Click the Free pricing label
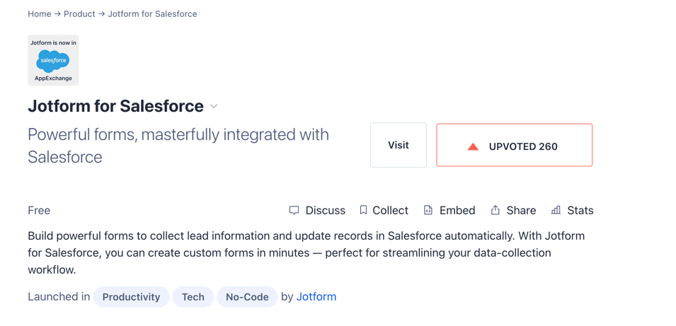The height and width of the screenshot is (326, 676). coord(39,210)
